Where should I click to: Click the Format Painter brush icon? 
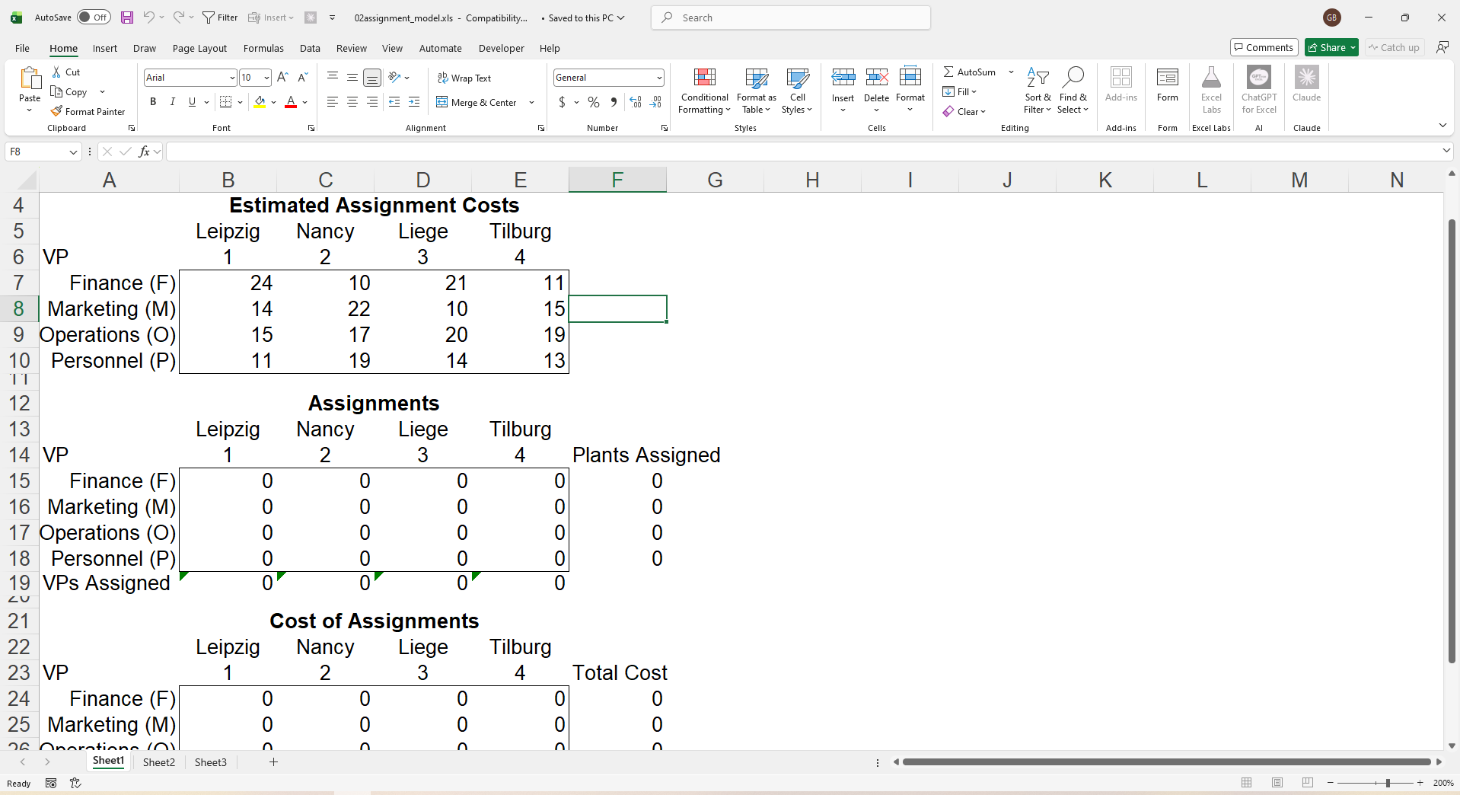coord(56,111)
